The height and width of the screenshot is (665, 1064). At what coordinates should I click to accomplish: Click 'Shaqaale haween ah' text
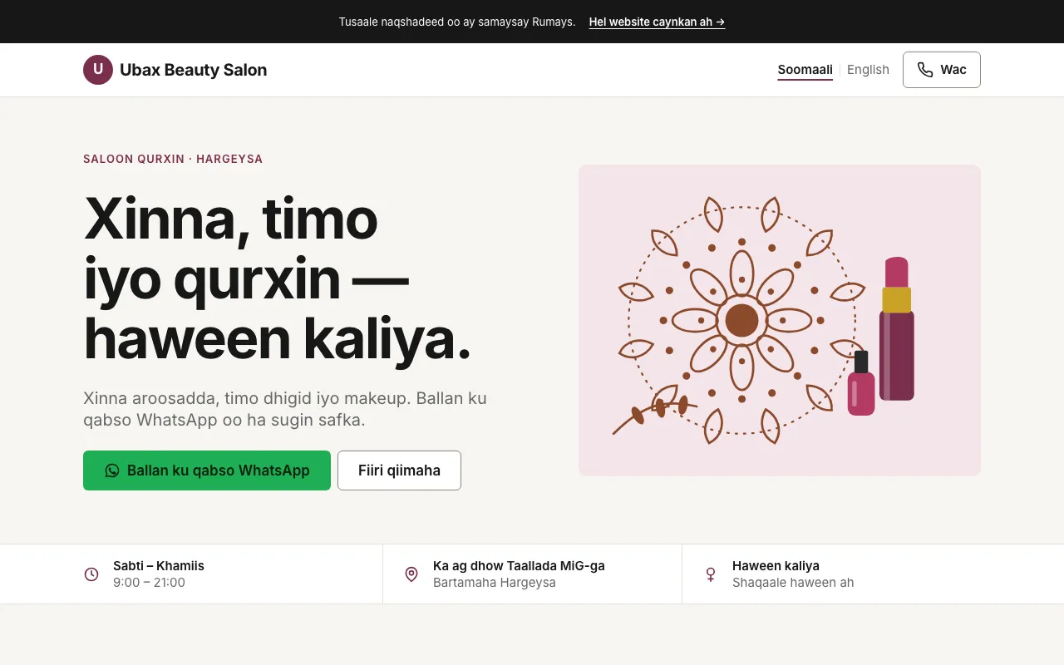coord(793,583)
